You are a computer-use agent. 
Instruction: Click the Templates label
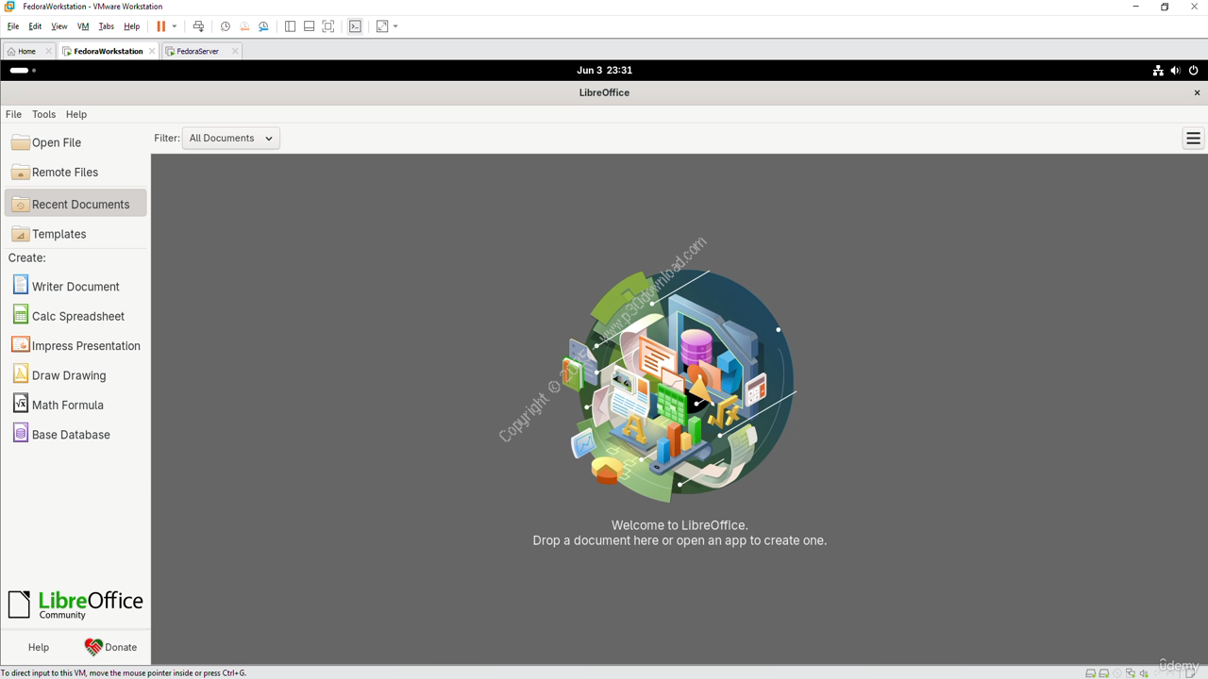tap(59, 234)
